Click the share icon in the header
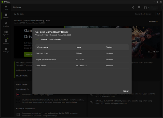This screenshot has height=118, width=163. 133,7
